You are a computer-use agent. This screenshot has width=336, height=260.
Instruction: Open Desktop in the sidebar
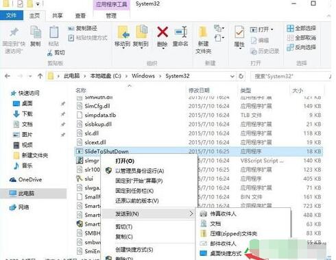click(x=23, y=103)
